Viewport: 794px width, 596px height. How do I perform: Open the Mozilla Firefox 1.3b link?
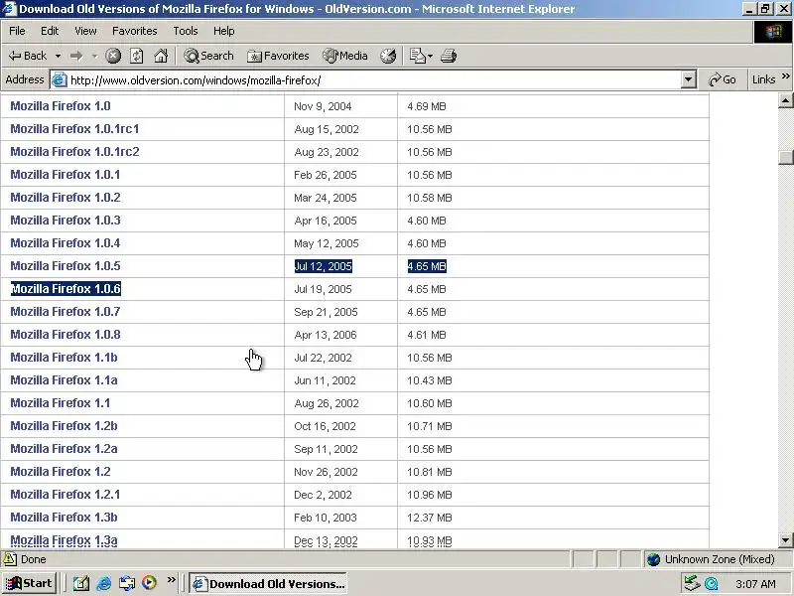[x=64, y=517]
